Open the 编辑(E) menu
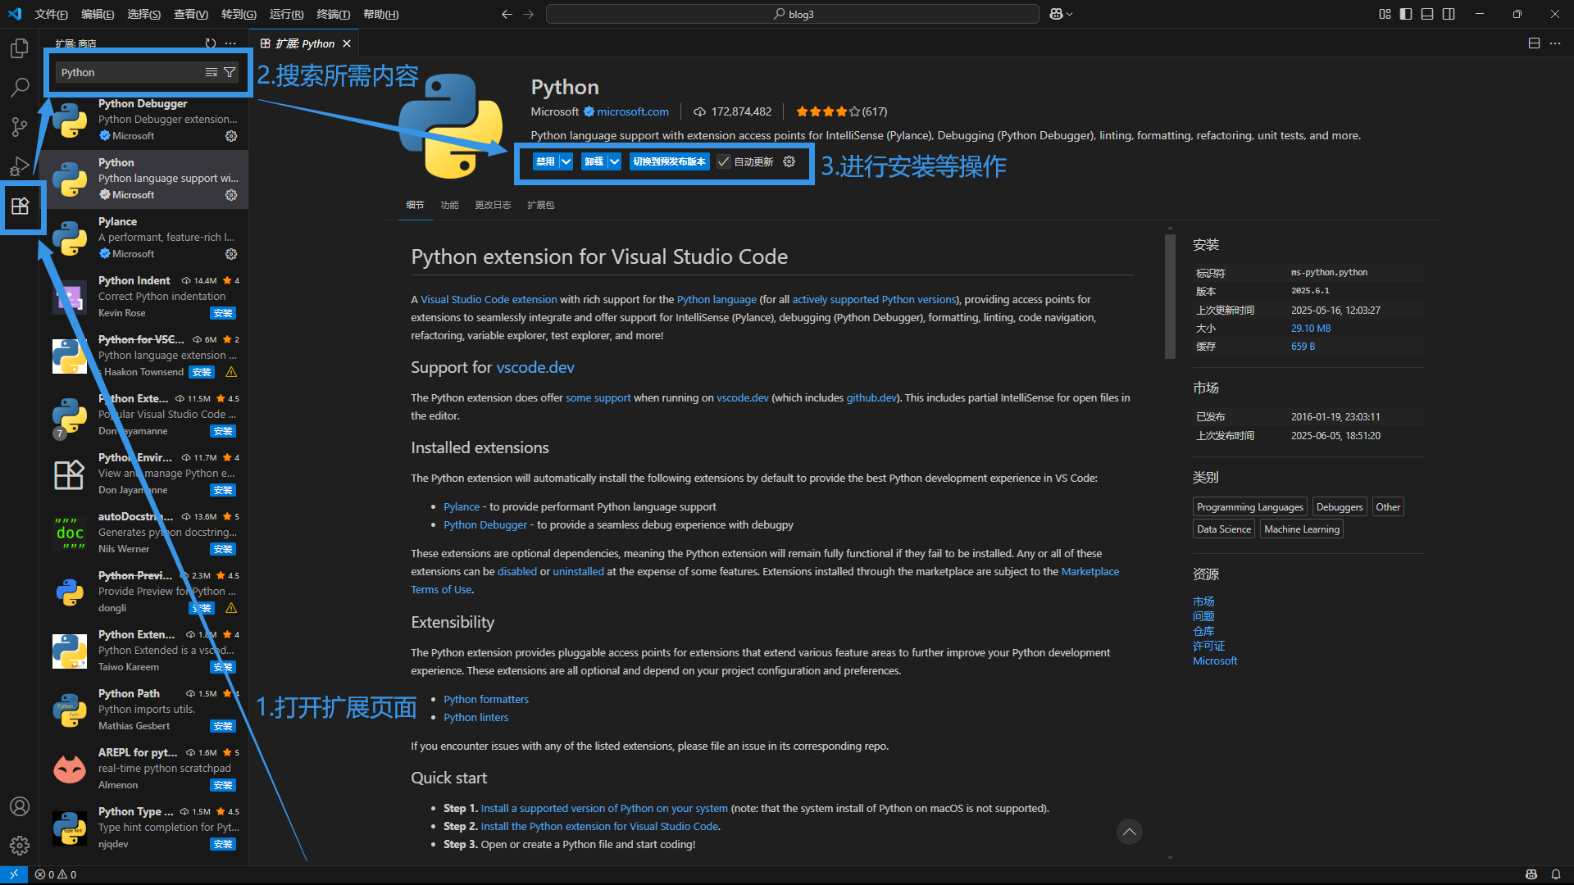1574x885 pixels. point(98,14)
